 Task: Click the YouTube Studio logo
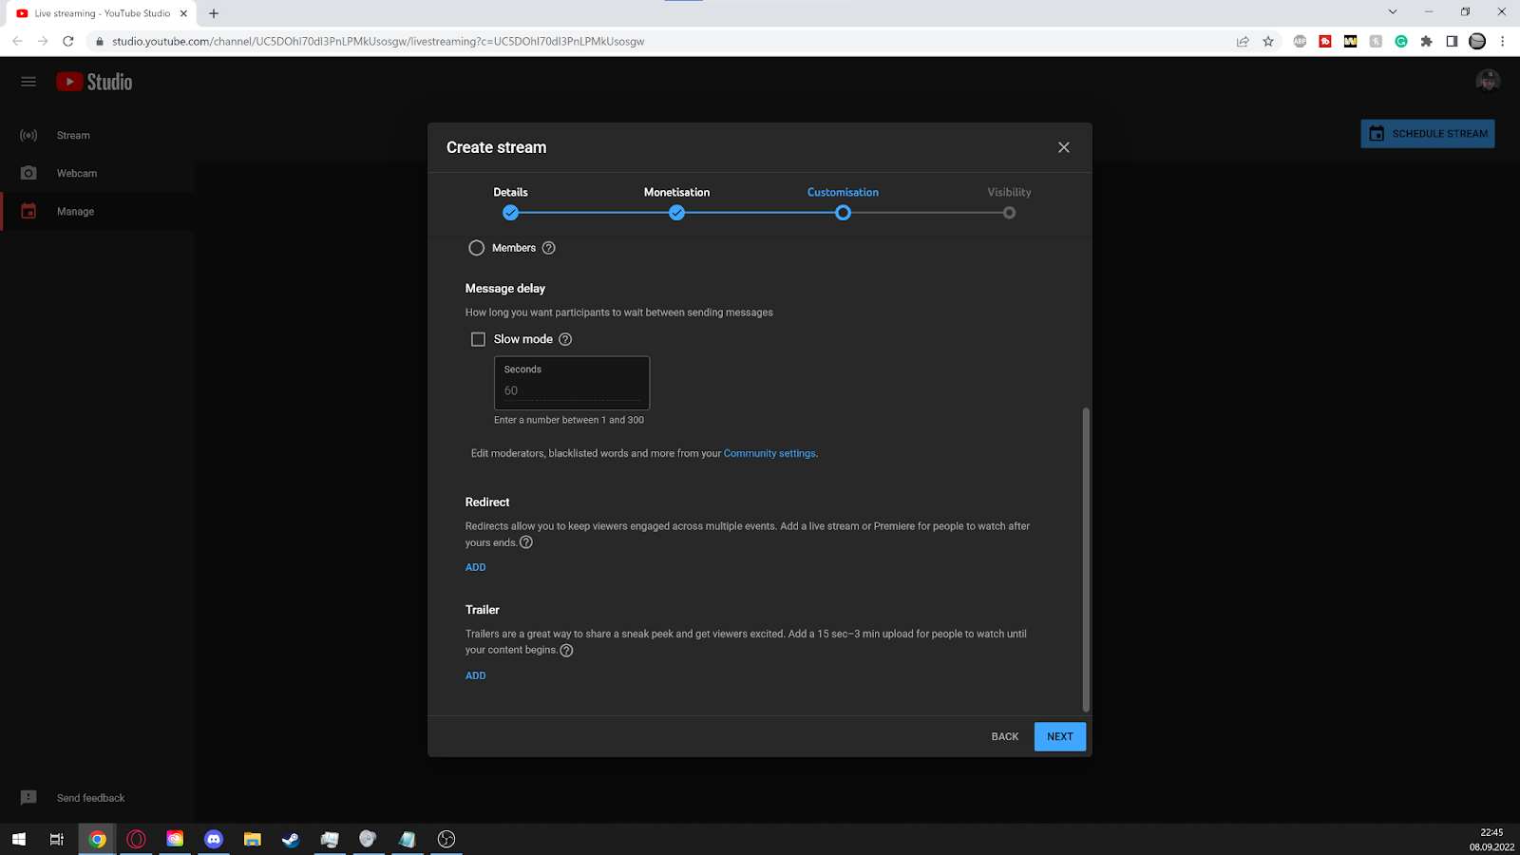[94, 82]
